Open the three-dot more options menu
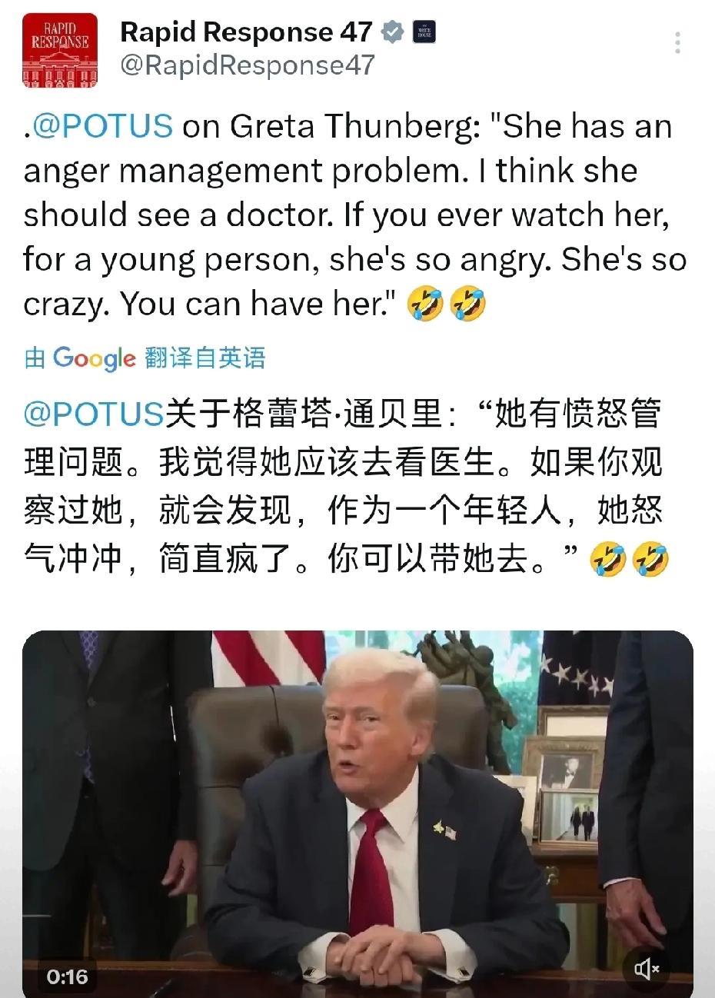Image resolution: width=715 pixels, height=998 pixels. point(677,42)
